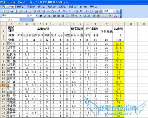This screenshot has height=118, width=148.
Task: Apply the red font color button
Action: (x=116, y=16)
